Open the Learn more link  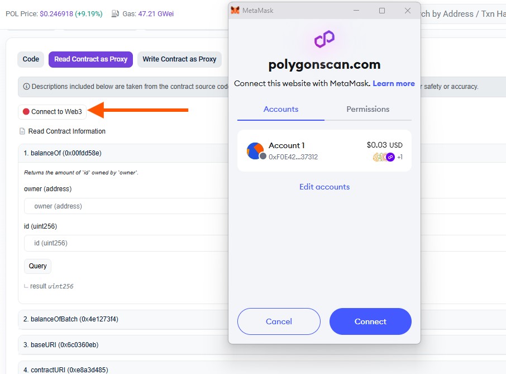pos(394,83)
